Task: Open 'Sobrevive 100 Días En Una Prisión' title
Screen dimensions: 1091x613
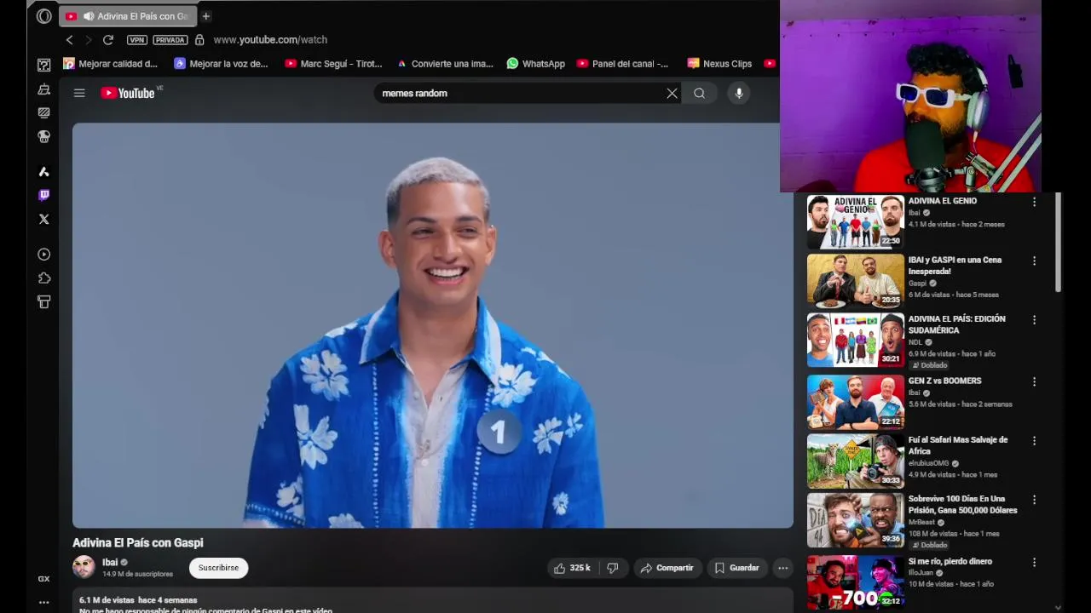Action: pyautogui.click(x=962, y=505)
